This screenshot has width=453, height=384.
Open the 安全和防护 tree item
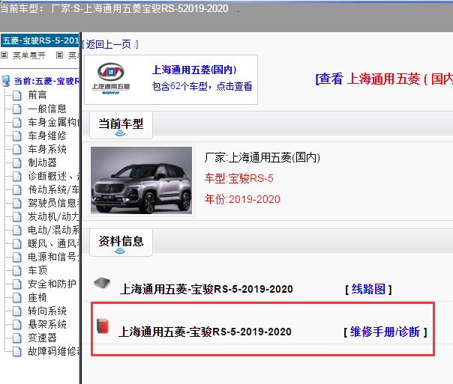coord(52,284)
